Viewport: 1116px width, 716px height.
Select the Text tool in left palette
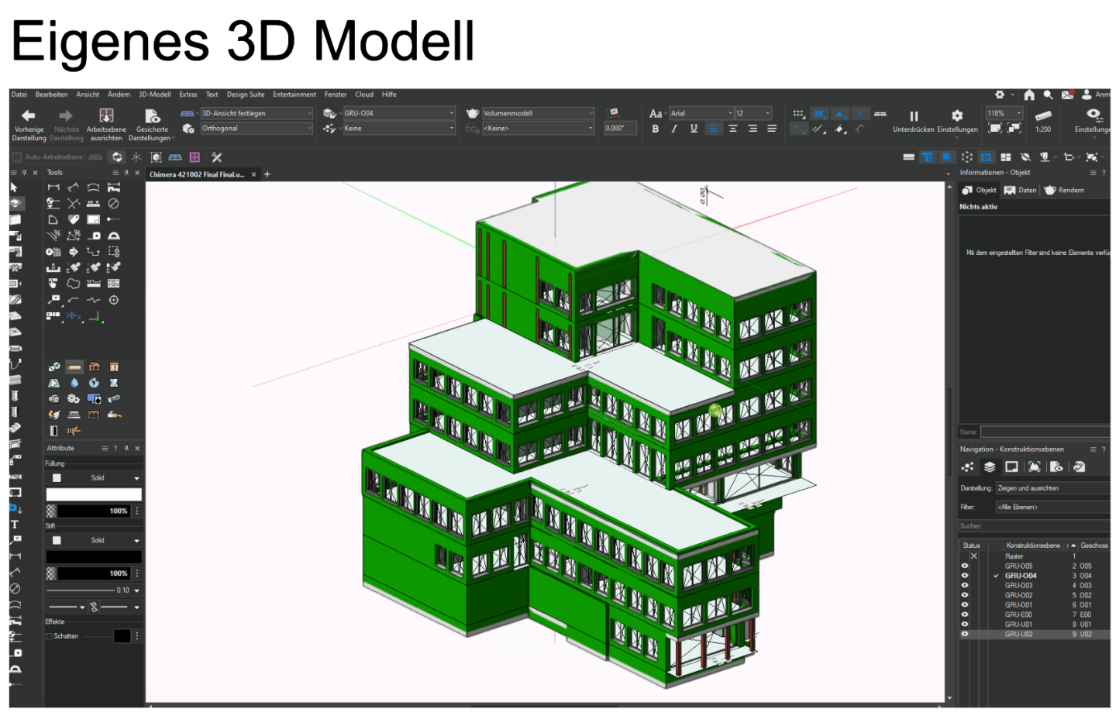click(x=15, y=525)
